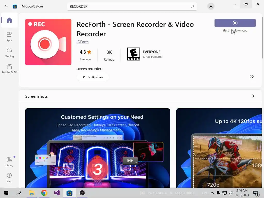Open the Windows Start menu
The height and width of the screenshot is (198, 264).
click(6, 193)
